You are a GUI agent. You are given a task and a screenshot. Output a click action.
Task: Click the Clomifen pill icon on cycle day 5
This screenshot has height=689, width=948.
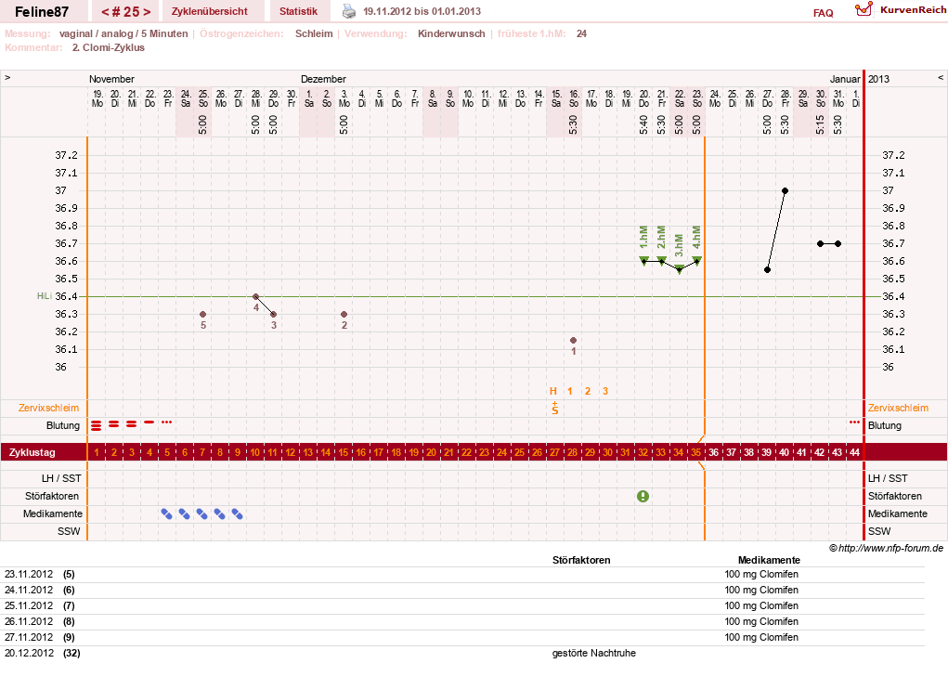(x=167, y=513)
